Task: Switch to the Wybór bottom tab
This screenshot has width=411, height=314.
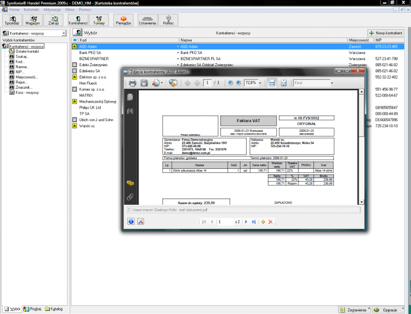Action: [x=12, y=309]
